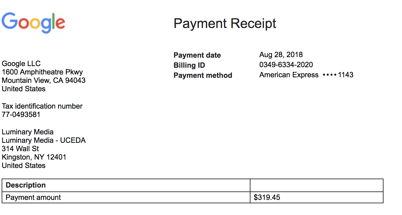The height and width of the screenshot is (215, 402).
Task: Click Mountain View, CA 94043 text
Action: coord(44,80)
